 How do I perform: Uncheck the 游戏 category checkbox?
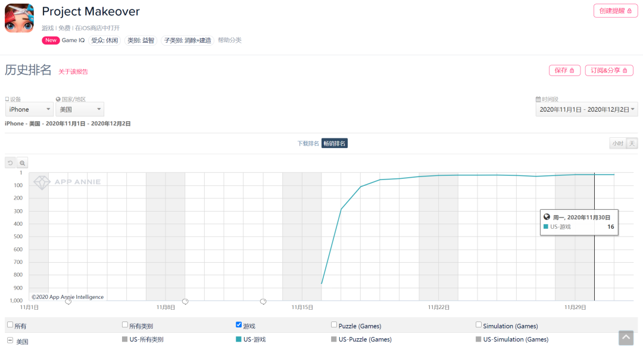coord(239,325)
